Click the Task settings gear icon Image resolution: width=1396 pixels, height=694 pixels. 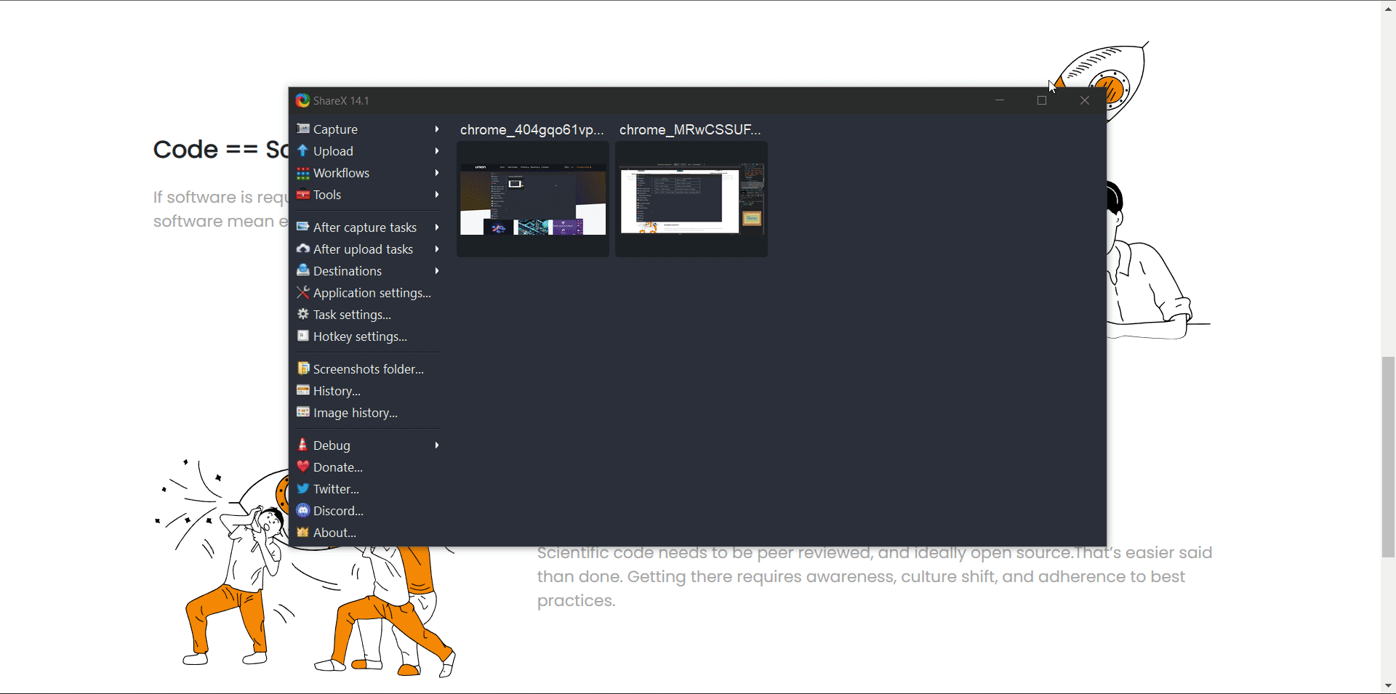pos(303,314)
